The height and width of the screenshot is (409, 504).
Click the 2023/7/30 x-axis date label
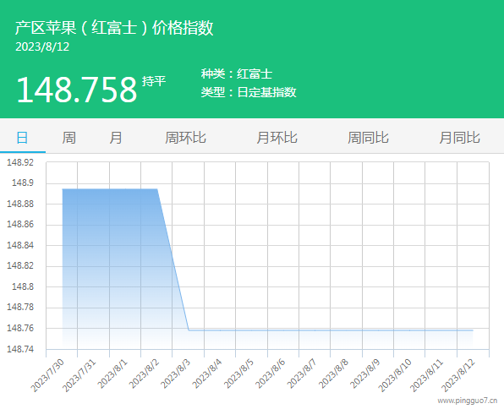coord(47,375)
